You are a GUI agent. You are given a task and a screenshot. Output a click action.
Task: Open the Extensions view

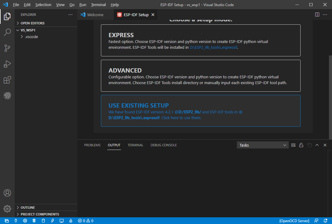coord(7,80)
